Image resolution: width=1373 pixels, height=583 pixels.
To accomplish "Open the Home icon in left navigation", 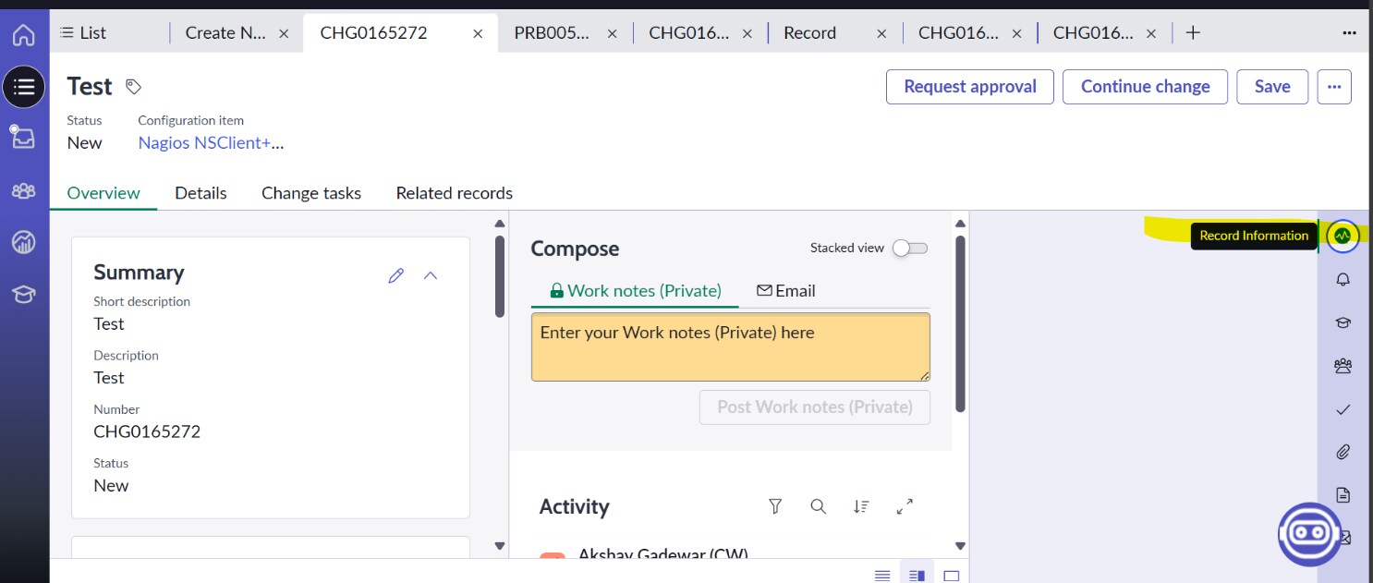I will click(23, 35).
